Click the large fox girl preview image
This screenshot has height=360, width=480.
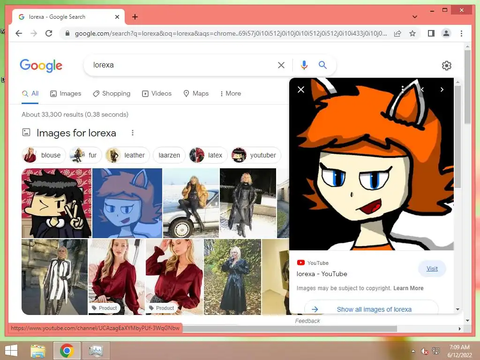pyautogui.click(x=371, y=164)
